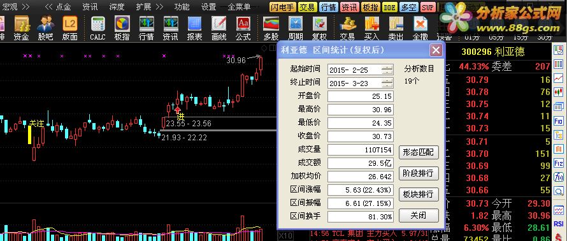The height and width of the screenshot is (241, 567).
Task: Click the 关闭 button in dialog
Action: point(419,215)
